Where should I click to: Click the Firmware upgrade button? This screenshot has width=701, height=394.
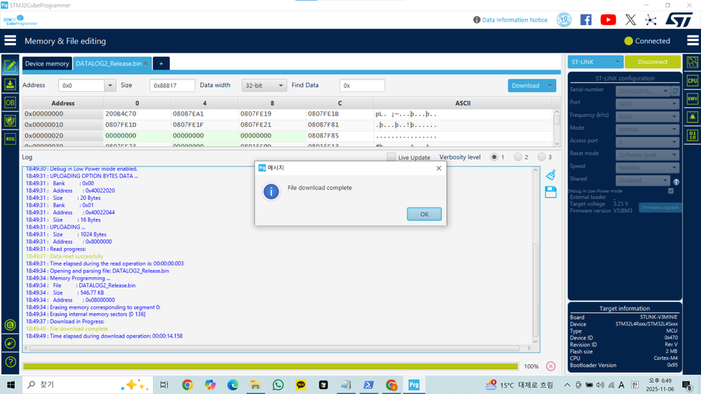[660, 208]
